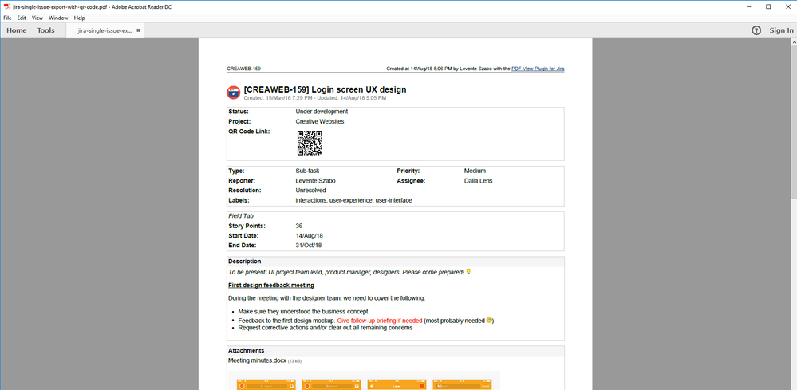This screenshot has width=797, height=390.
Task: Minimize the Acrobat Reader window
Action: pyautogui.click(x=749, y=6)
